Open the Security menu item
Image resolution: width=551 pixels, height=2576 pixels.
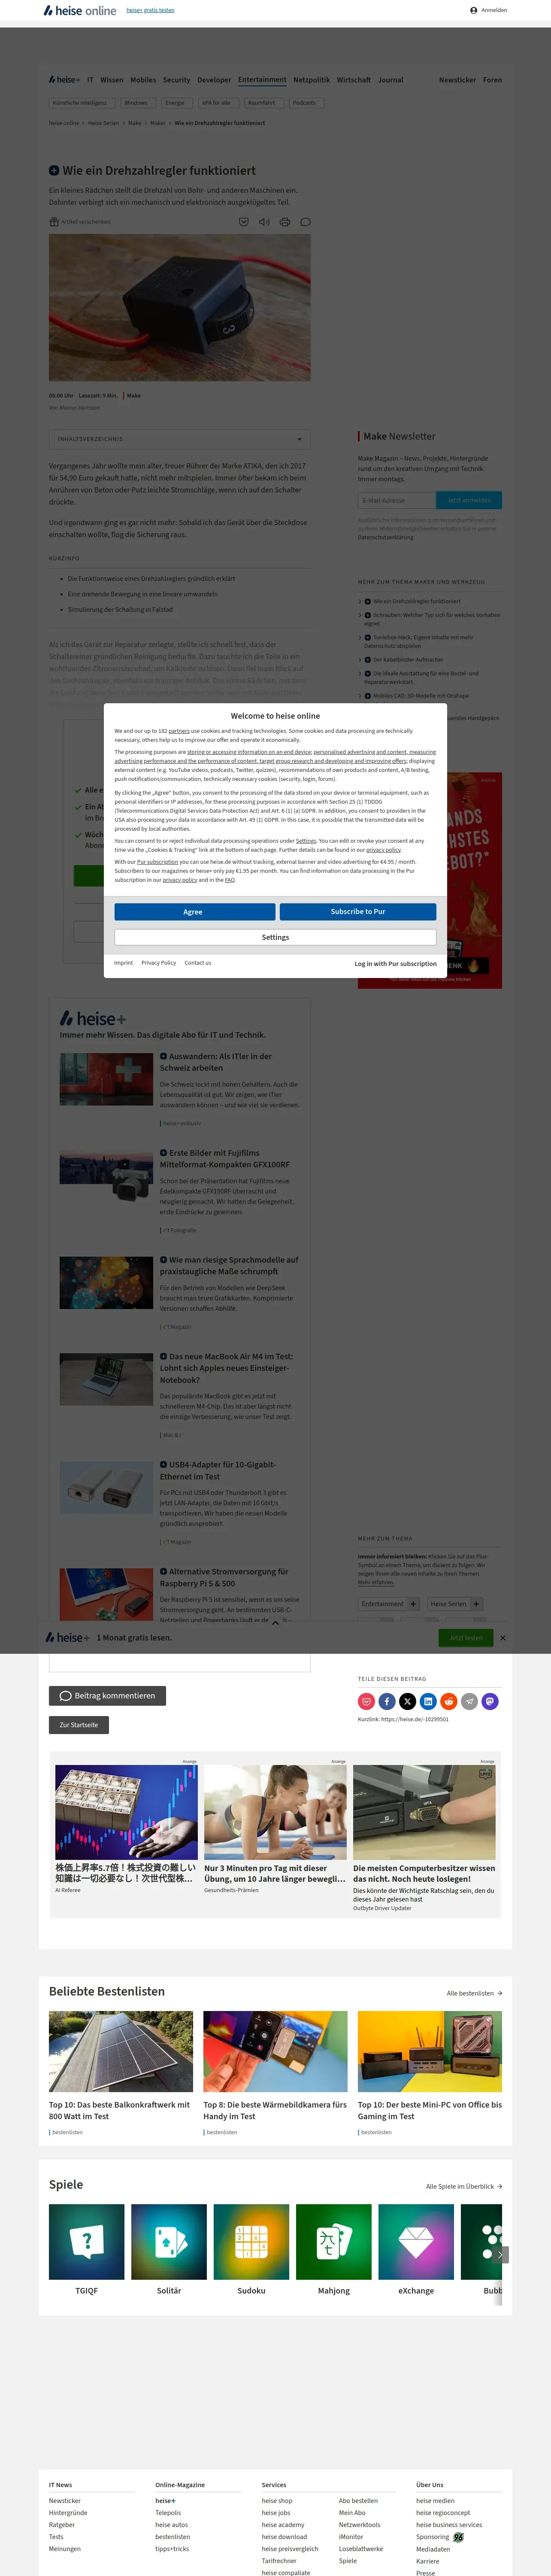[177, 80]
